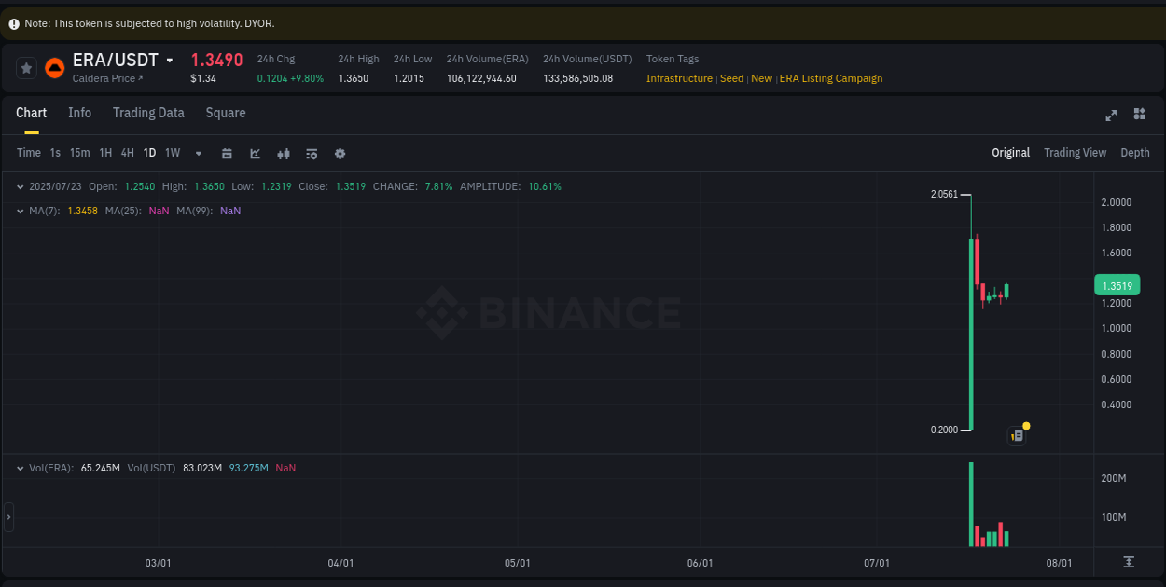This screenshot has width=1166, height=587.
Task: Collapse the Vol(ERA) volume row
Action: coord(20,468)
